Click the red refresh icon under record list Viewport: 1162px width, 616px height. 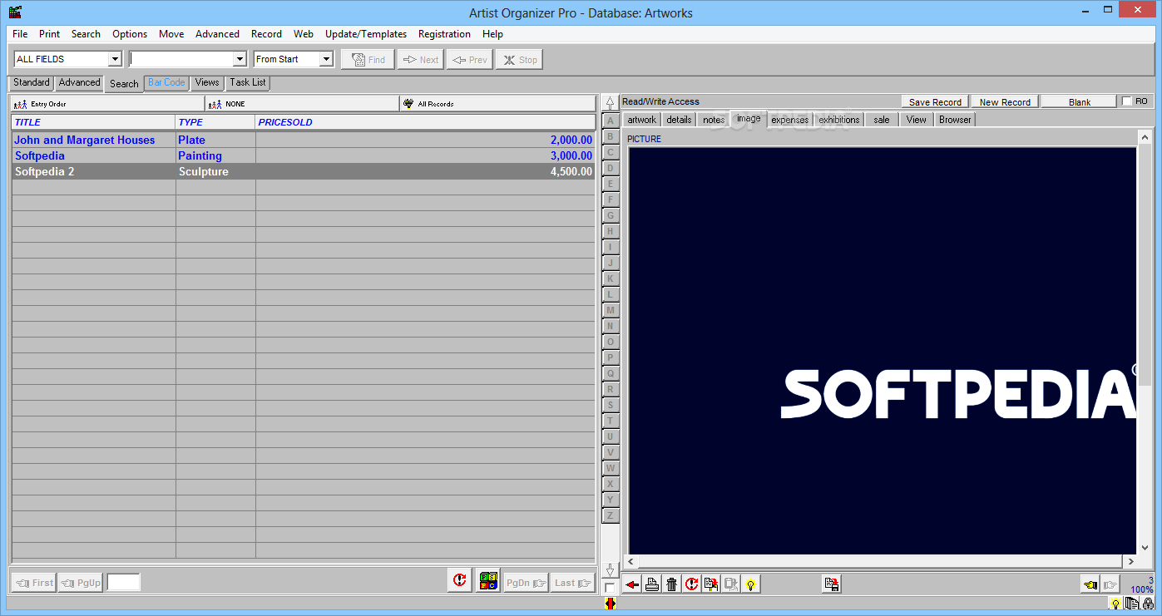pyautogui.click(x=459, y=581)
